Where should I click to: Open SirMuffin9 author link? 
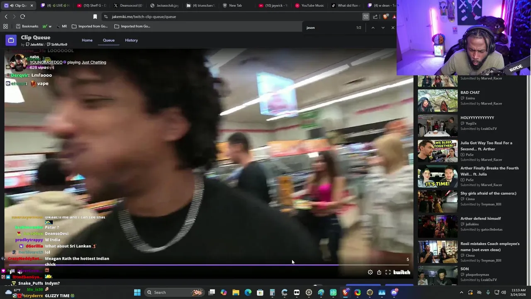coord(57,44)
